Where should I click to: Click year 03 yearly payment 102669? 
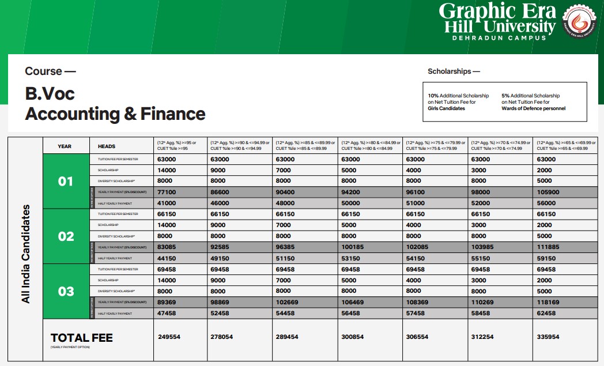point(287,303)
